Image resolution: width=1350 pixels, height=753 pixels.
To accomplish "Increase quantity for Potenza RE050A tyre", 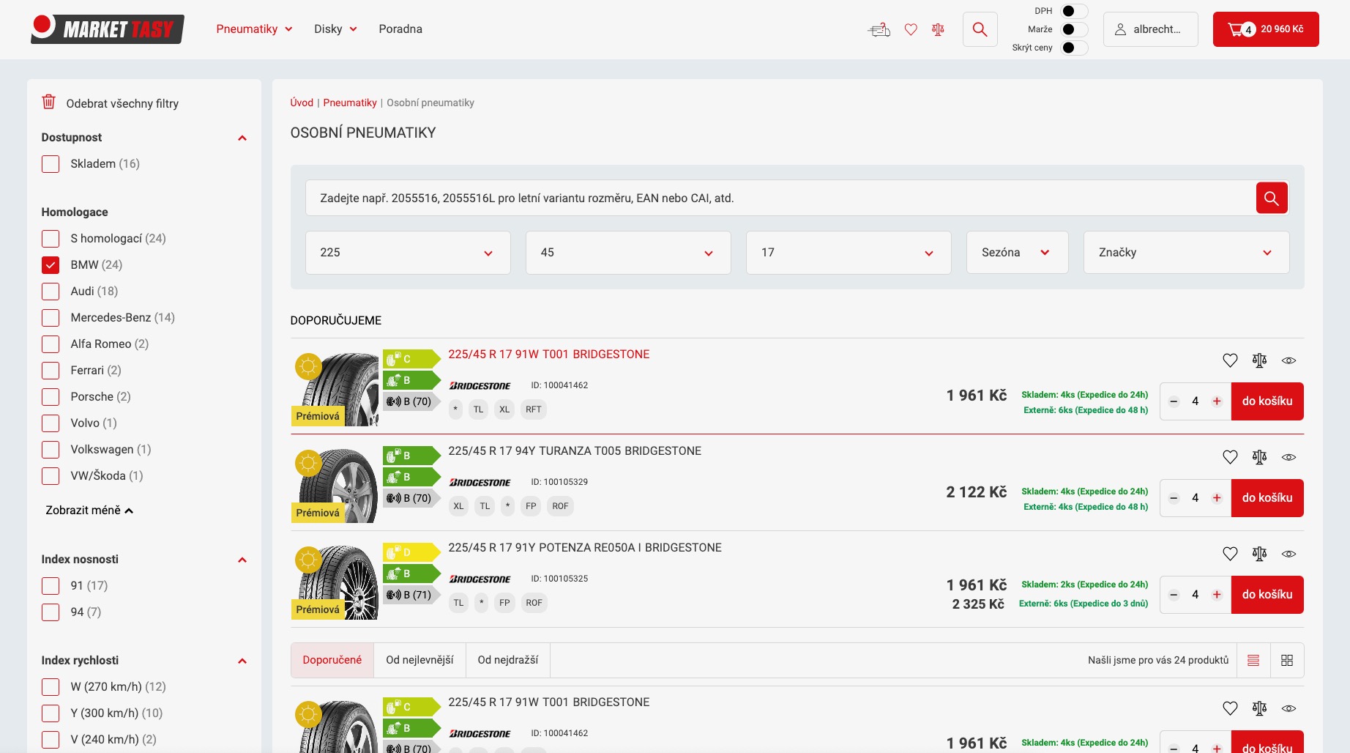I will click(1217, 595).
